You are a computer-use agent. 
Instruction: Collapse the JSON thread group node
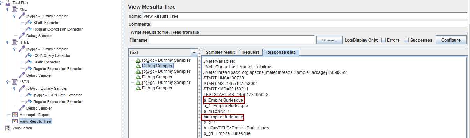(7, 82)
